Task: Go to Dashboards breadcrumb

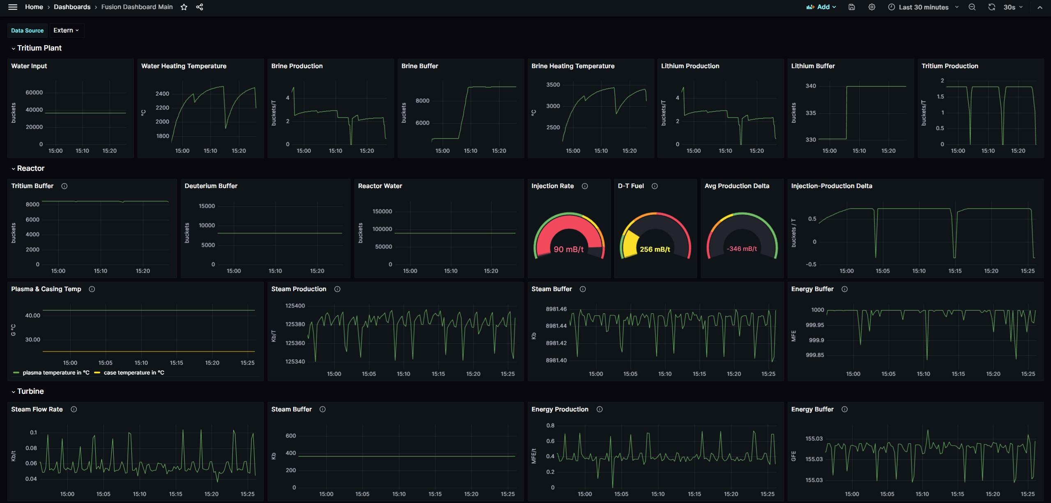Action: pos(72,7)
